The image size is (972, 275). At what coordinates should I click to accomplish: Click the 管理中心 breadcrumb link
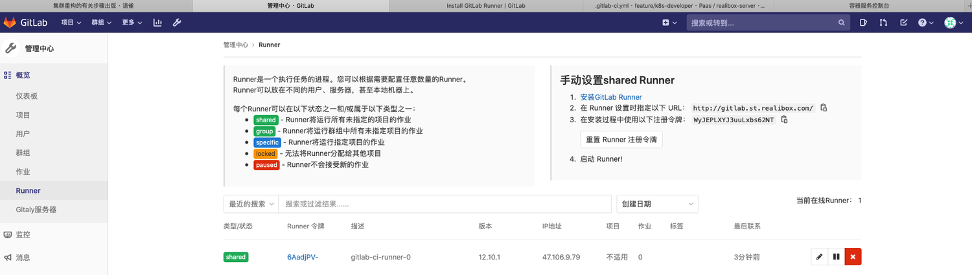point(236,45)
